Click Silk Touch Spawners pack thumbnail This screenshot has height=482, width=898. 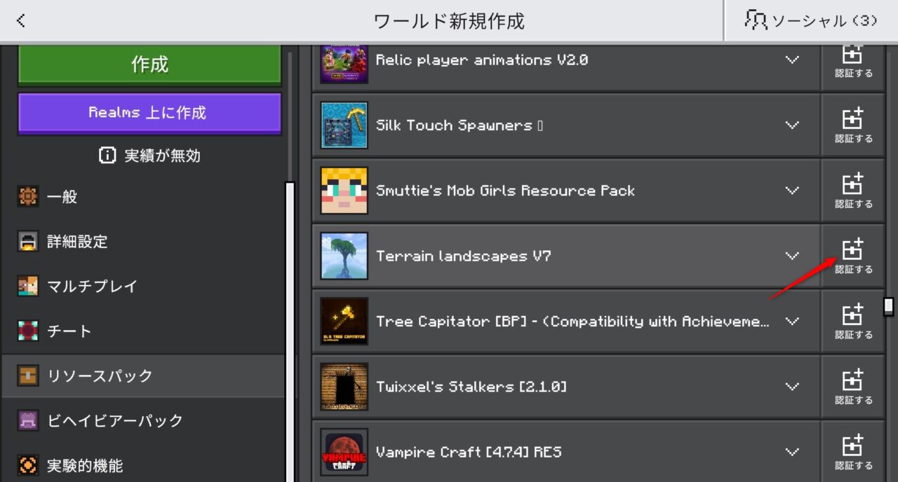coord(344,125)
